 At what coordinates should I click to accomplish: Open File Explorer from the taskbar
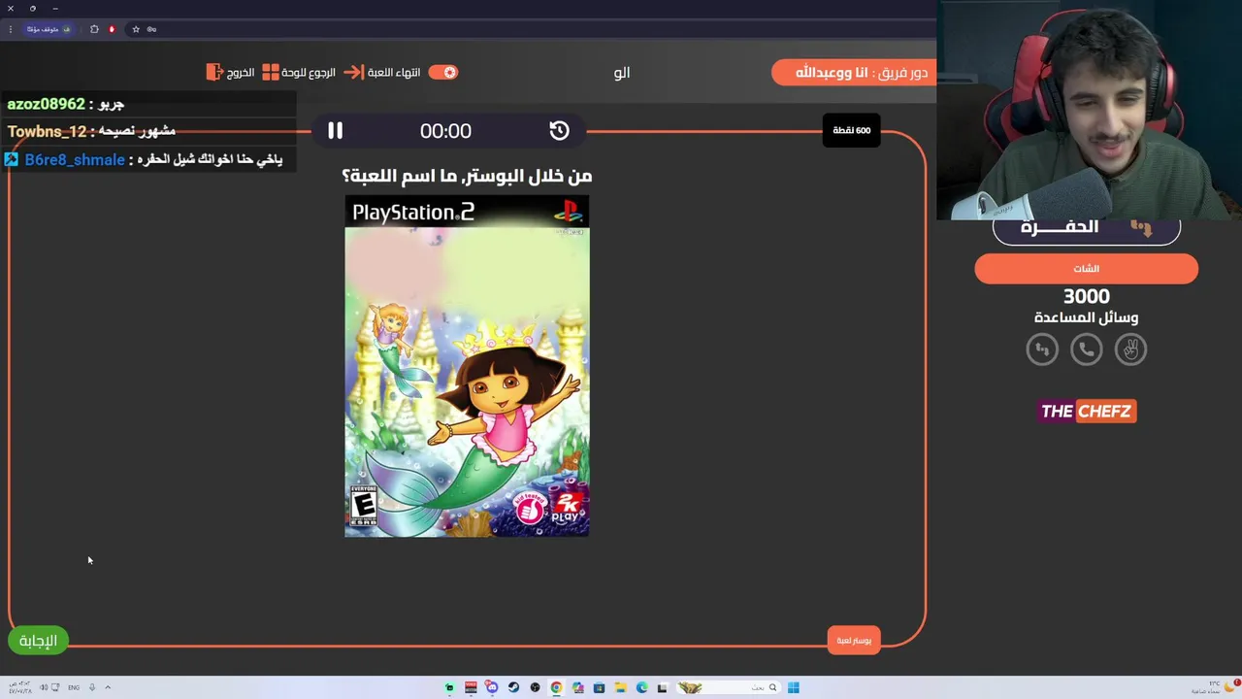(620, 687)
